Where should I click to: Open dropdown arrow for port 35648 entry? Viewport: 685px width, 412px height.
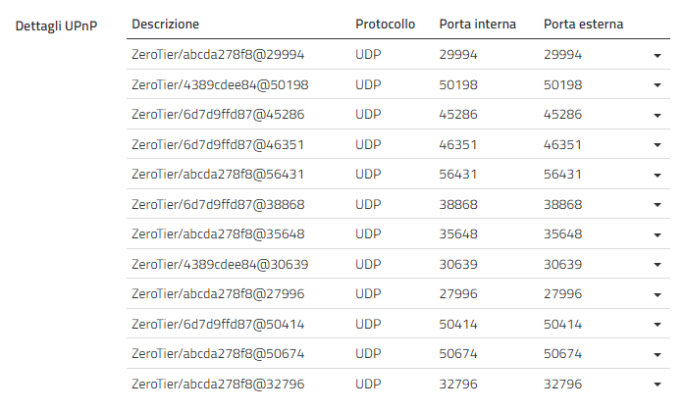[658, 235]
